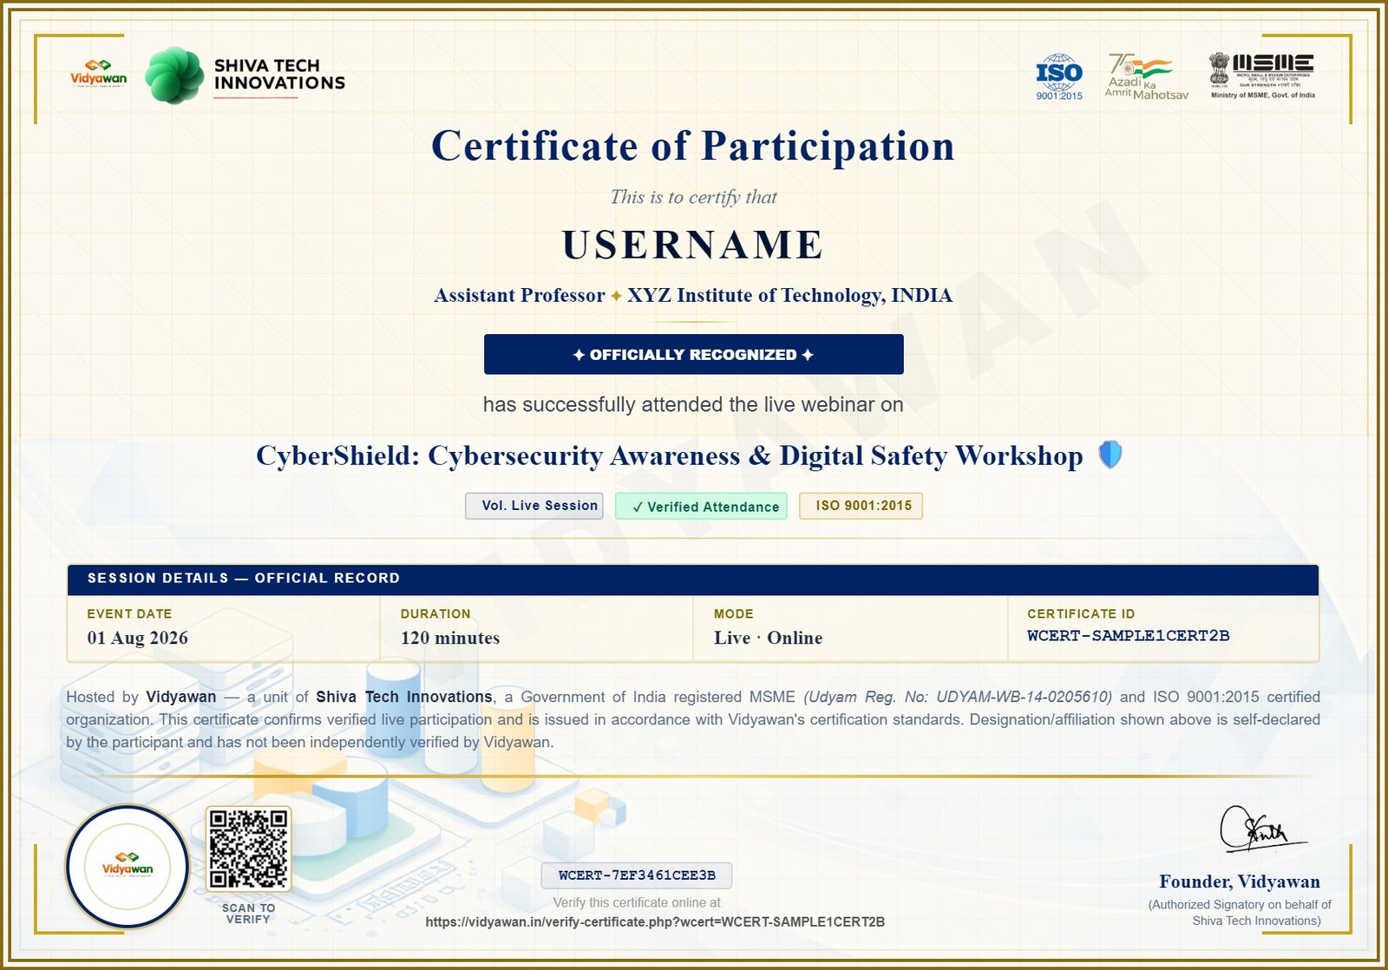Click certificate ID WCERT-SAMPLE1CERT2B in the table
1388x970 pixels.
coord(1128,636)
